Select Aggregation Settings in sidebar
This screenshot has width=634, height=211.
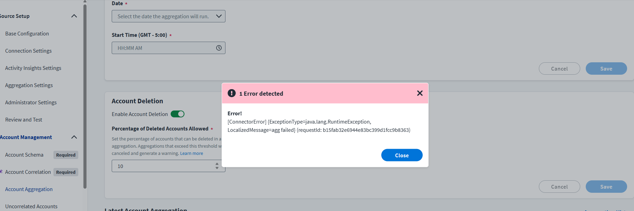(29, 85)
